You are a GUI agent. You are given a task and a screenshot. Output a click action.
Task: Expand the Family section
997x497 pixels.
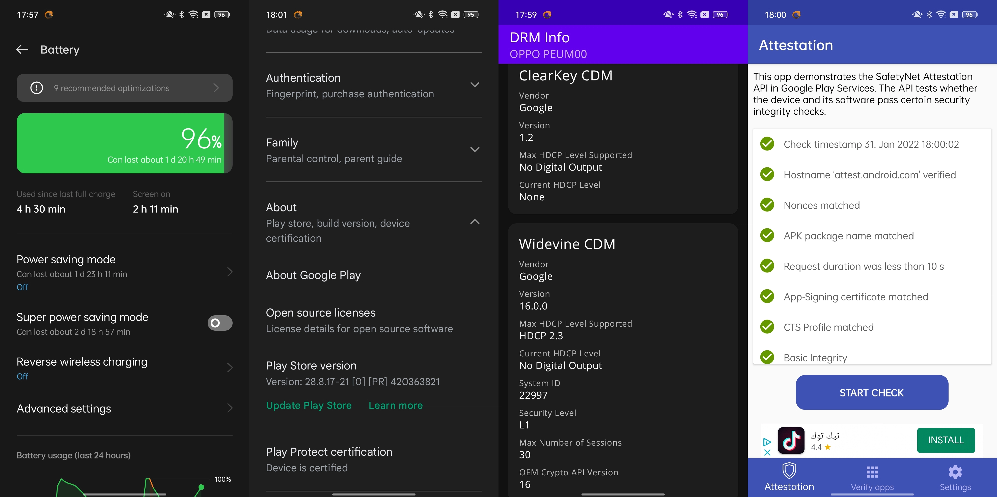pos(373,150)
